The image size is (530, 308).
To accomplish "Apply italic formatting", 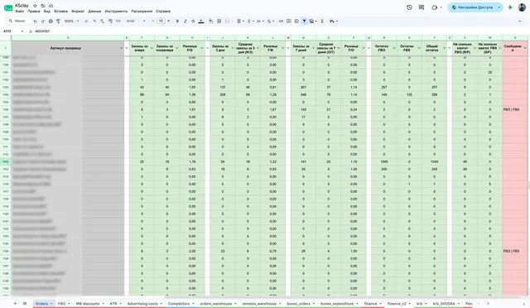I will (x=185, y=21).
